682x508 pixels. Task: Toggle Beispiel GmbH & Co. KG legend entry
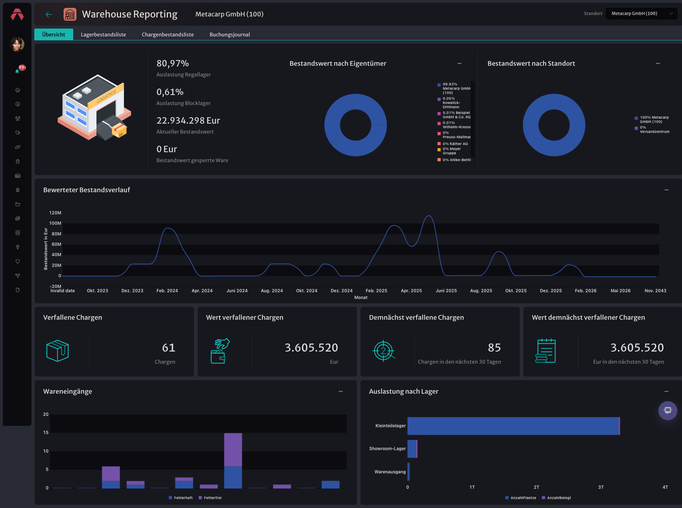pos(454,115)
